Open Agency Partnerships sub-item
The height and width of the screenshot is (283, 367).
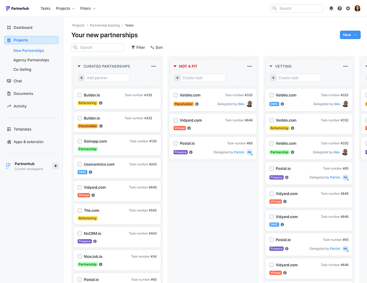(31, 60)
